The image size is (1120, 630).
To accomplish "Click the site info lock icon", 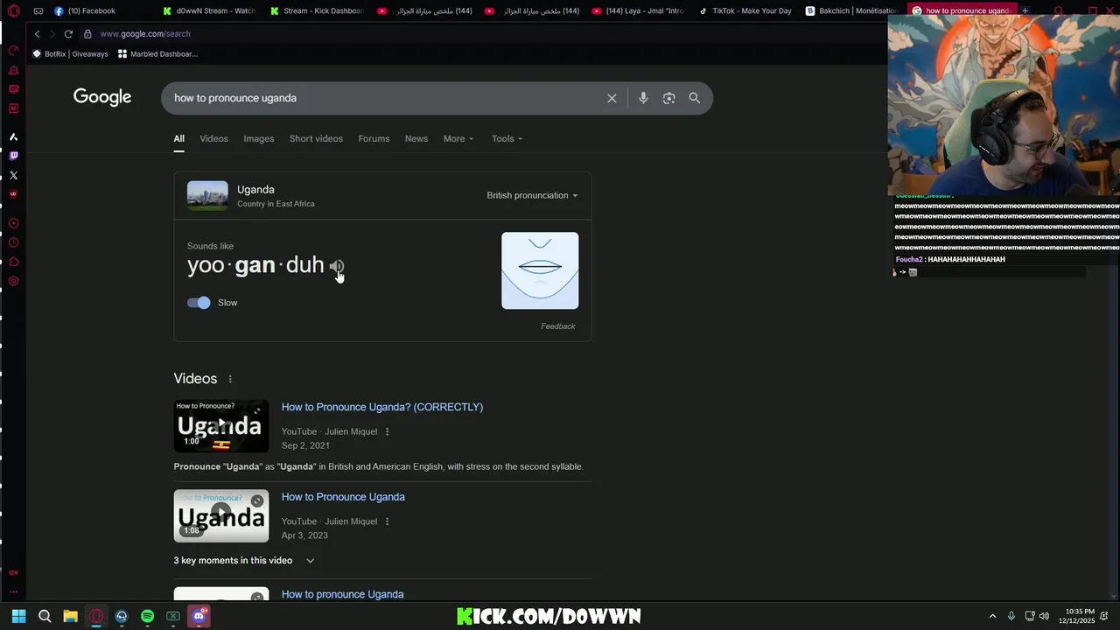I will click(x=87, y=33).
